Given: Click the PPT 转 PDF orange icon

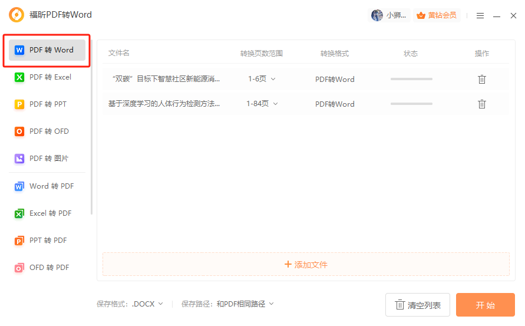Looking at the screenshot, I should point(19,241).
